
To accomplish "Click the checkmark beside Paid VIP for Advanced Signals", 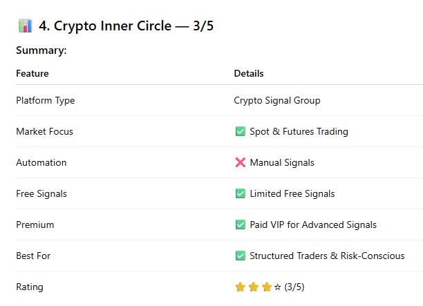I will coord(241,224).
